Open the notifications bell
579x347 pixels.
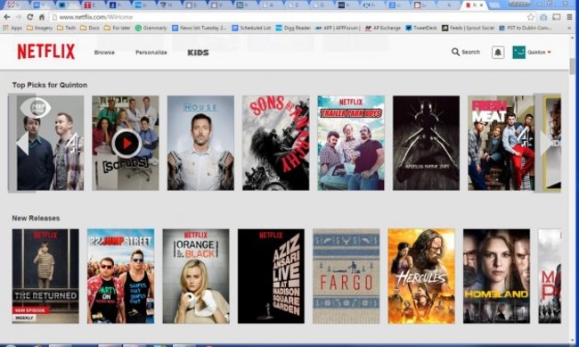tap(498, 52)
